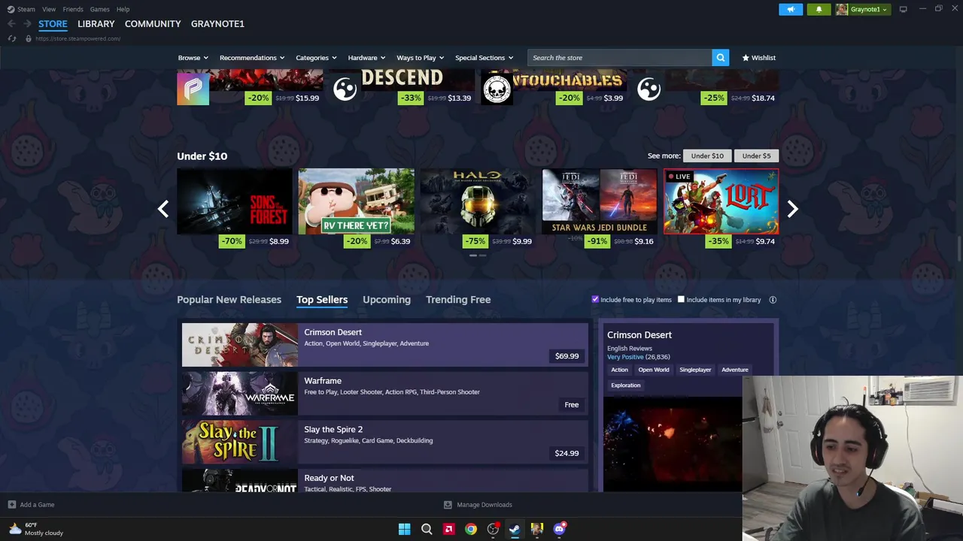963x541 pixels.
Task: Expand the Ways to Play dropdown
Action: click(x=420, y=58)
